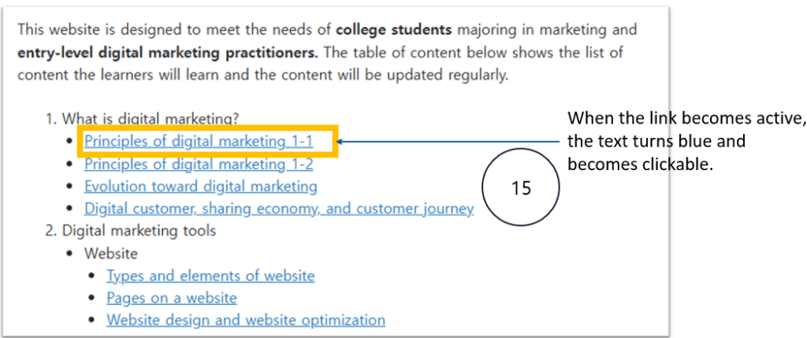
Task: Select the "Digital marketing tools" list heading
Action: coord(139,231)
